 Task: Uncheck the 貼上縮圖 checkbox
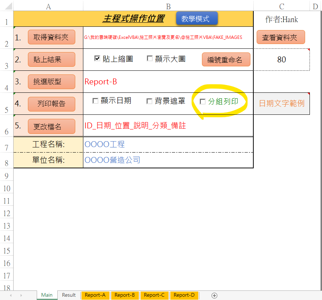coord(97,59)
